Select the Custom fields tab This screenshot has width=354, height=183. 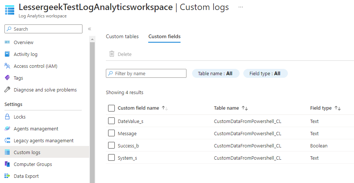pos(164,36)
